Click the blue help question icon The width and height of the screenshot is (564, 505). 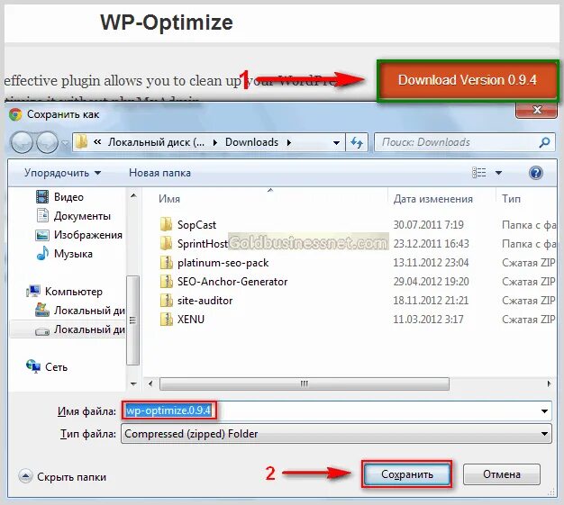tap(535, 173)
